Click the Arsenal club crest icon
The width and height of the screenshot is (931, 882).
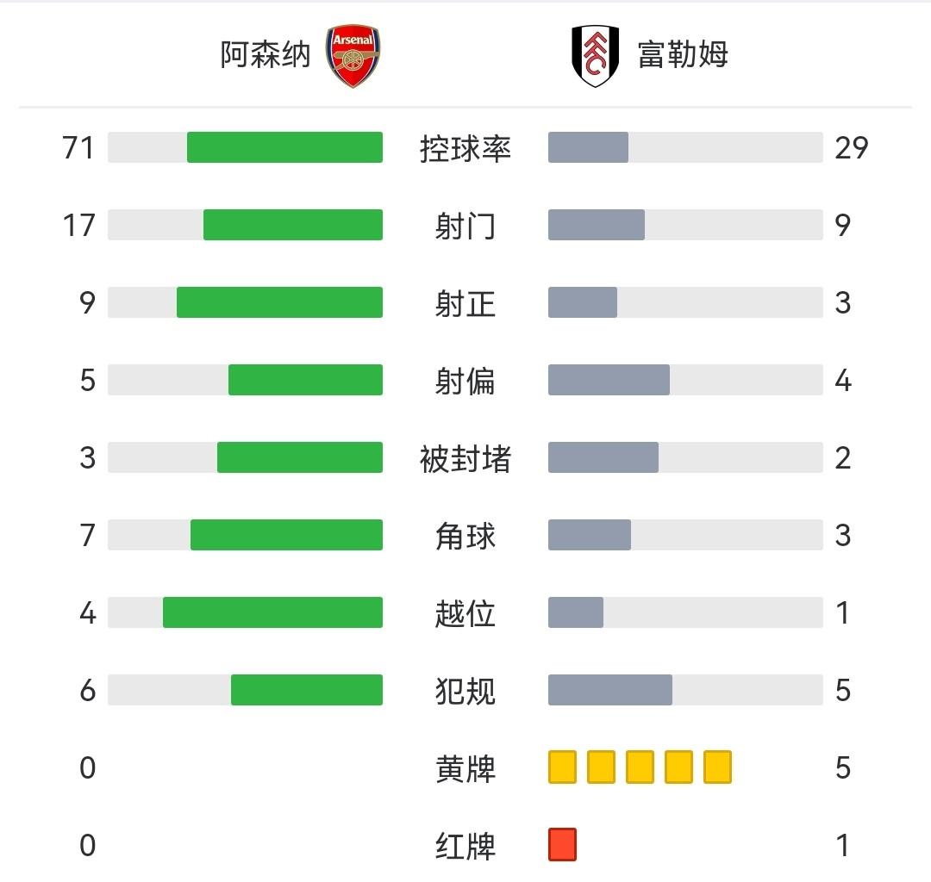pyautogui.click(x=353, y=56)
